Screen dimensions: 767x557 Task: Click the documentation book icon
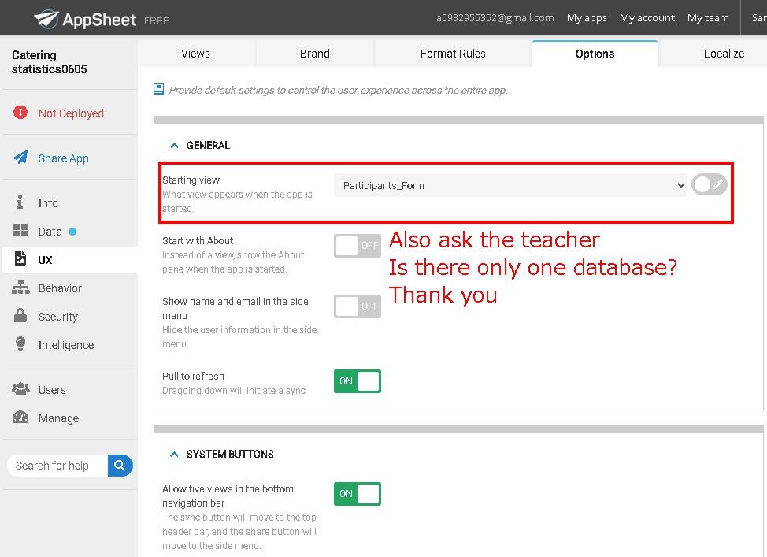[158, 88]
